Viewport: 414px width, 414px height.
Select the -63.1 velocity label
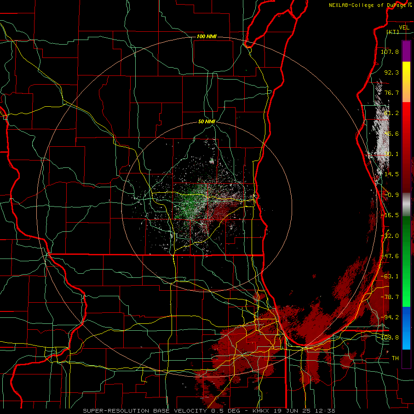pyautogui.click(x=390, y=276)
